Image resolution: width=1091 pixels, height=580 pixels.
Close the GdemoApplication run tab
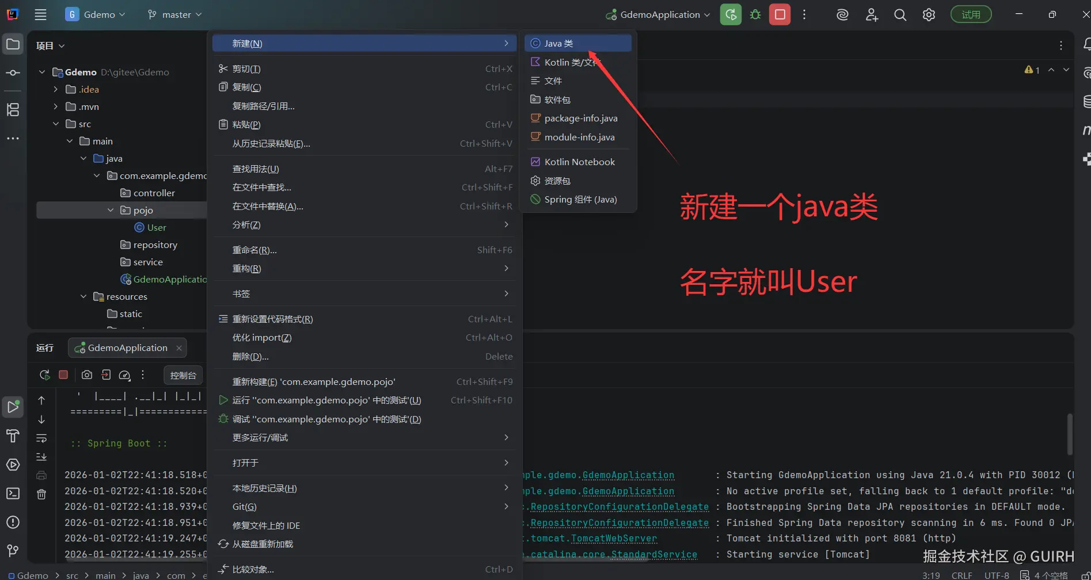point(179,348)
